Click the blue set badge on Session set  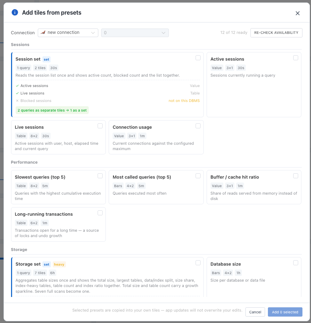47,60
